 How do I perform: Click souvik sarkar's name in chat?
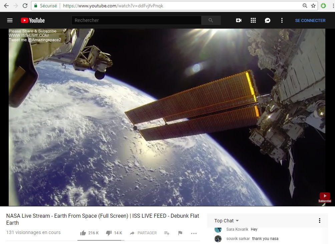(x=238, y=239)
